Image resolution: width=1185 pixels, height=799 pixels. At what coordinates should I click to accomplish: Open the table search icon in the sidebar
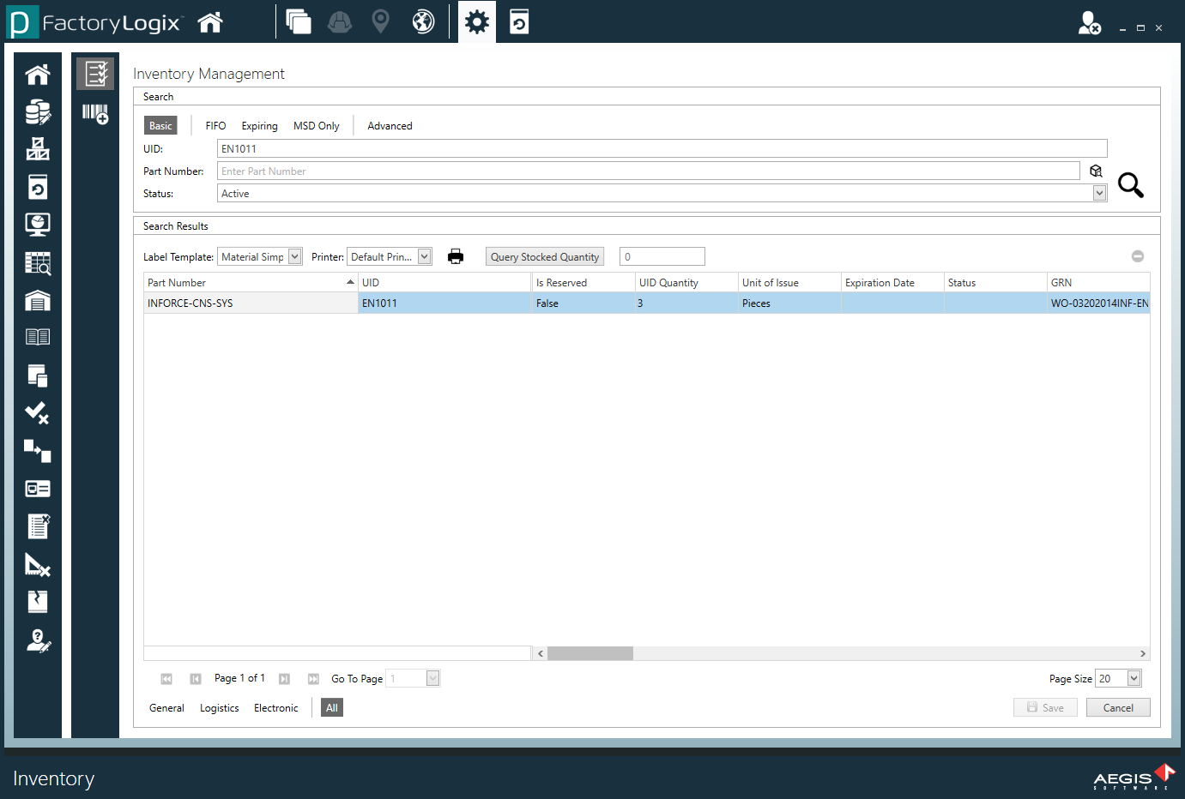(37, 263)
